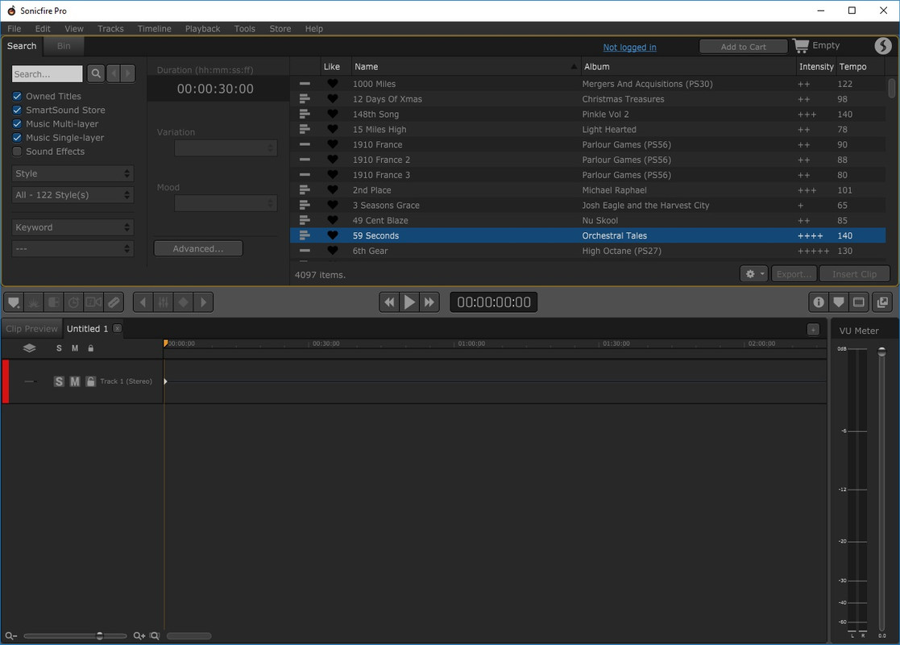The height and width of the screenshot is (645, 900).
Task: Click the add marker icon in left toolbar
Action: (x=14, y=302)
